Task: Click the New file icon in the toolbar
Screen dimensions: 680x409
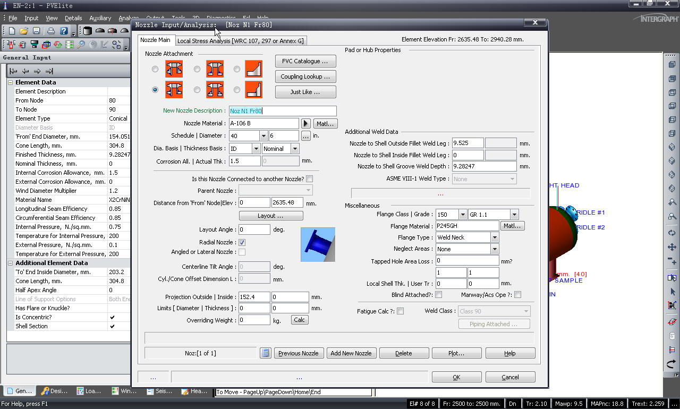Action: click(12, 31)
